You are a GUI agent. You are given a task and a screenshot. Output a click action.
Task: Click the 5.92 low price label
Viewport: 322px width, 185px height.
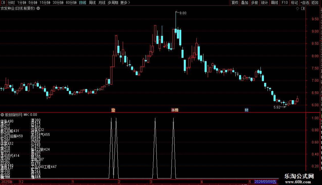point(277,107)
